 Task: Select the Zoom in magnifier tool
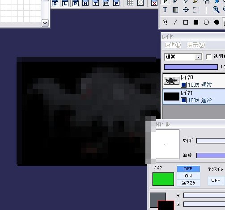[x=216, y=10]
